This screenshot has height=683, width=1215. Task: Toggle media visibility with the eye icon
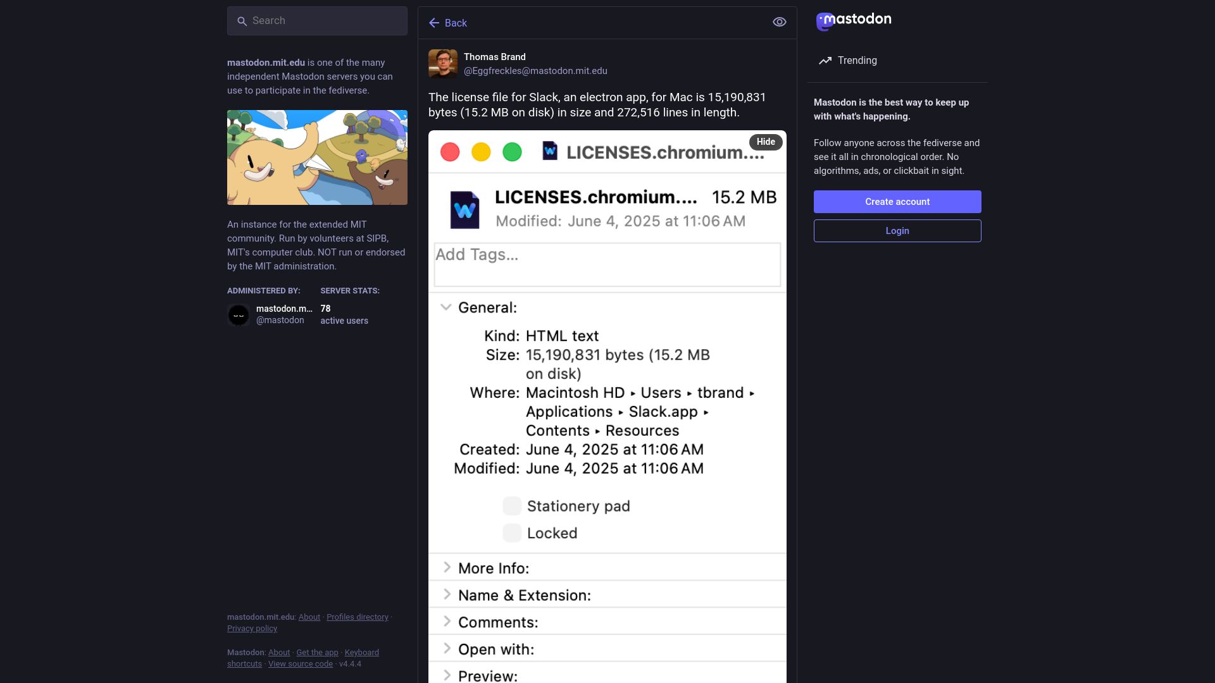780,22
